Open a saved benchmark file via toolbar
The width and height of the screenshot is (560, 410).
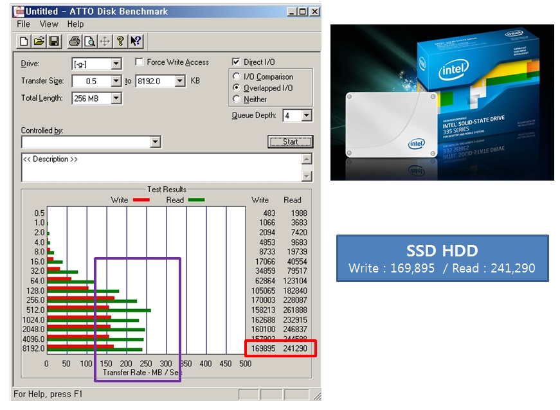point(39,41)
